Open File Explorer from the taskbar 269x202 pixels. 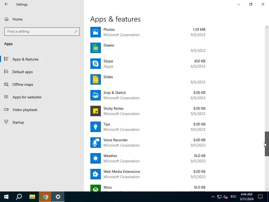tap(32, 197)
